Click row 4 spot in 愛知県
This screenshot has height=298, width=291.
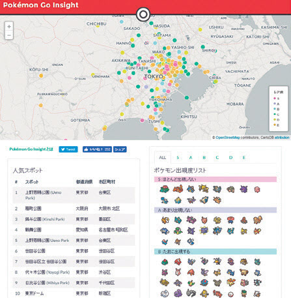coord(74,230)
